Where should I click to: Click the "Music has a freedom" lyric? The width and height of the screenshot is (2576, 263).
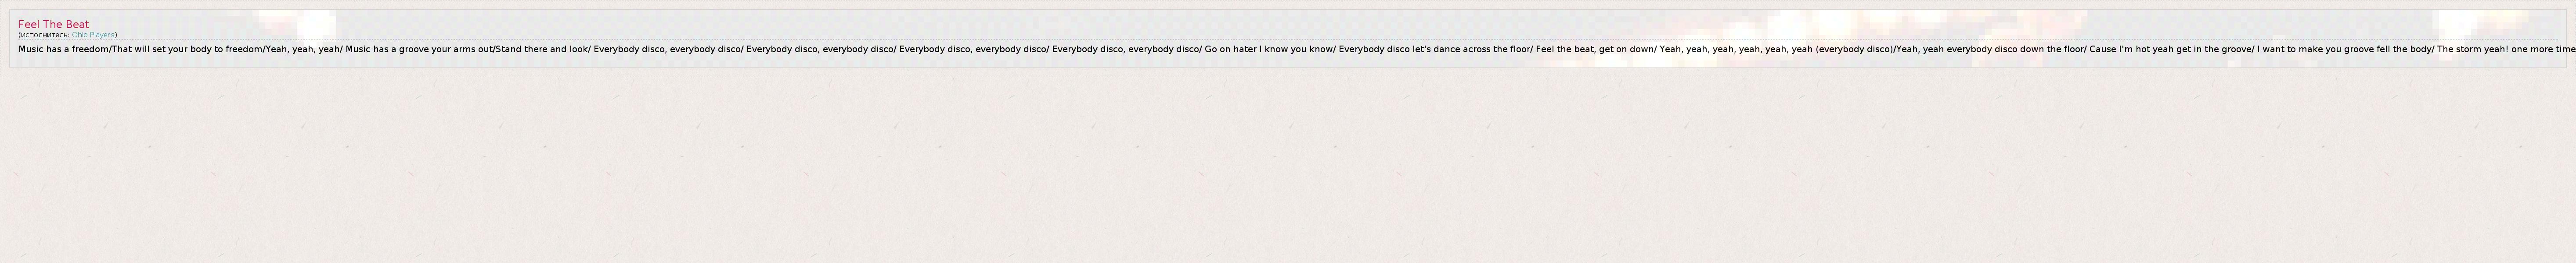tap(63, 49)
